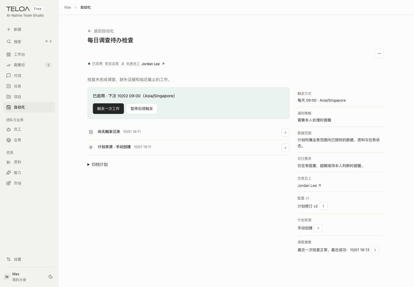
Task: Click the 设置 sliders icon
Action: [x=9, y=259]
